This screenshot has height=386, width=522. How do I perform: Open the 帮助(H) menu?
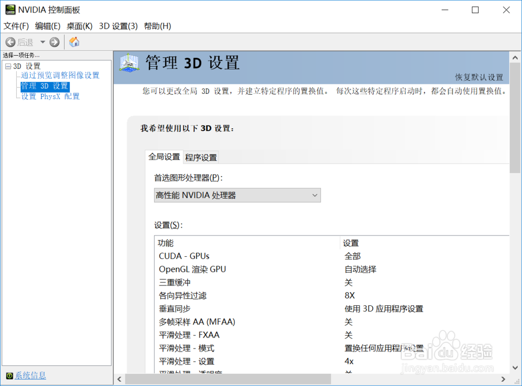tap(158, 26)
